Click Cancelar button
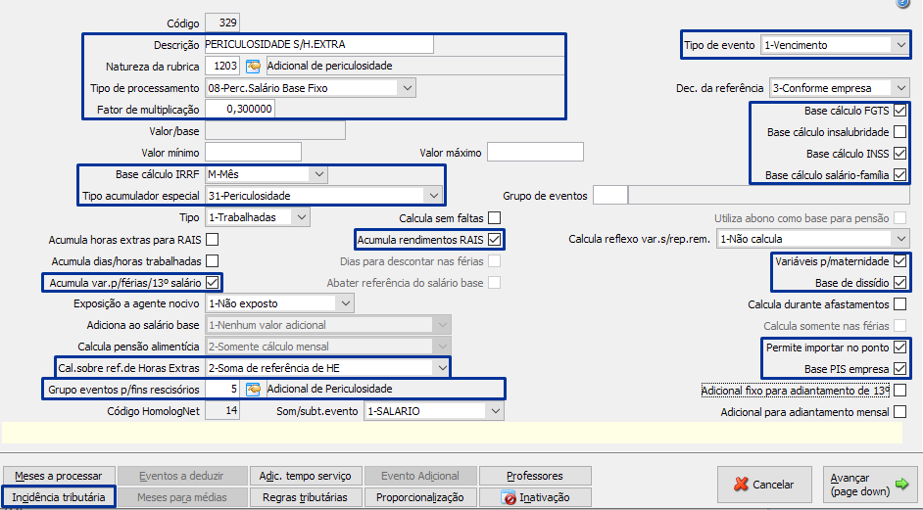 coord(764,485)
